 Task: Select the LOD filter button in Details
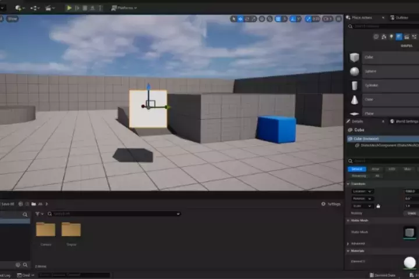[392, 169]
